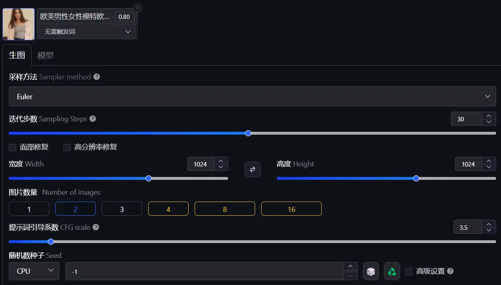Set number of images to 4
This screenshot has width=501, height=285.
[x=168, y=209]
